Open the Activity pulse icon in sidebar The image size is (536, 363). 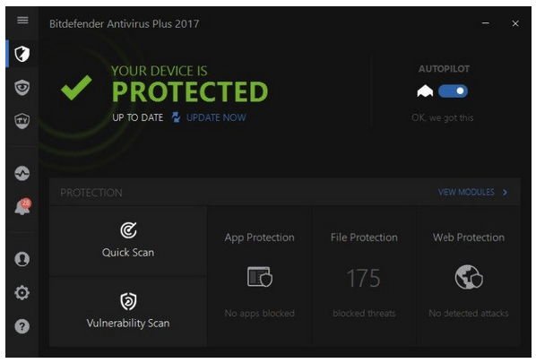click(x=22, y=173)
